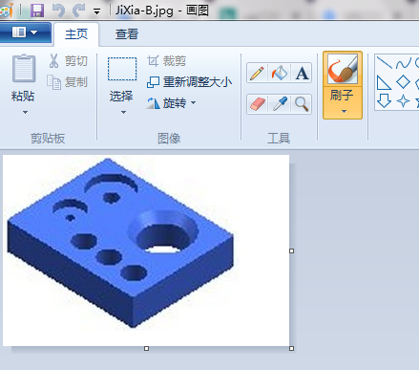Image resolution: width=419 pixels, height=370 pixels.
Task: Select the Eraser tool
Action: 258,104
